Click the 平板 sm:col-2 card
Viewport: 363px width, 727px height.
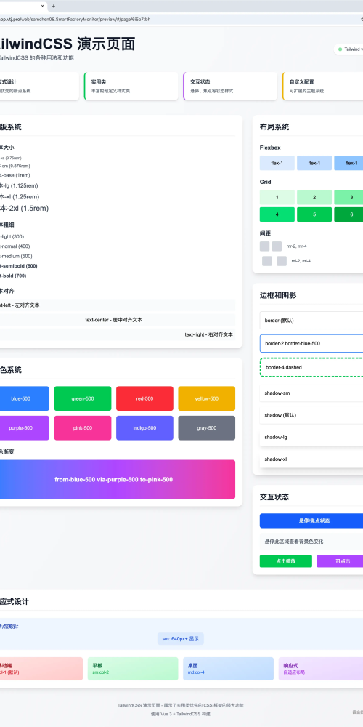click(x=133, y=669)
